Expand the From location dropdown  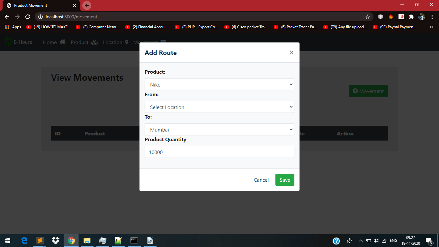(x=219, y=107)
